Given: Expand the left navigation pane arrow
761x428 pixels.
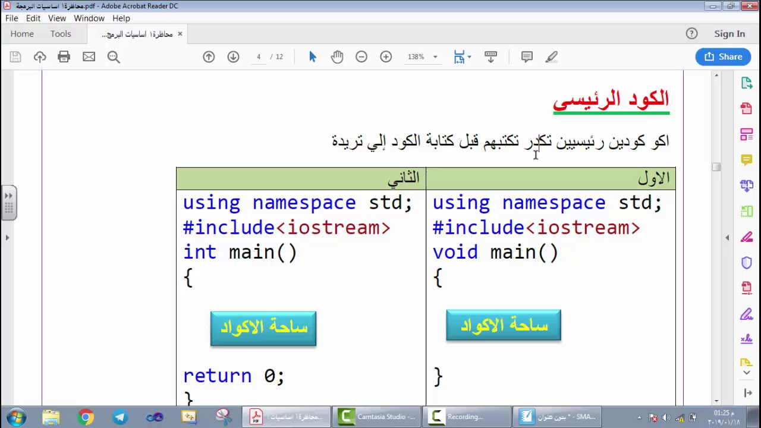Looking at the screenshot, I should [x=7, y=238].
